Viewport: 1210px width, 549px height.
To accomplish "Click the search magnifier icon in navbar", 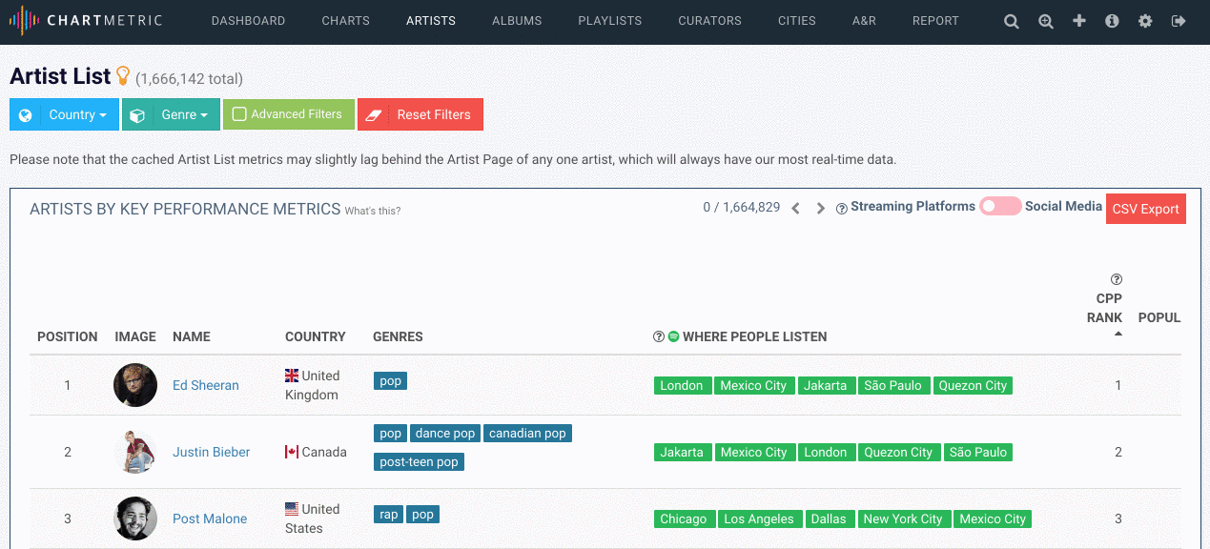I will (x=1012, y=21).
